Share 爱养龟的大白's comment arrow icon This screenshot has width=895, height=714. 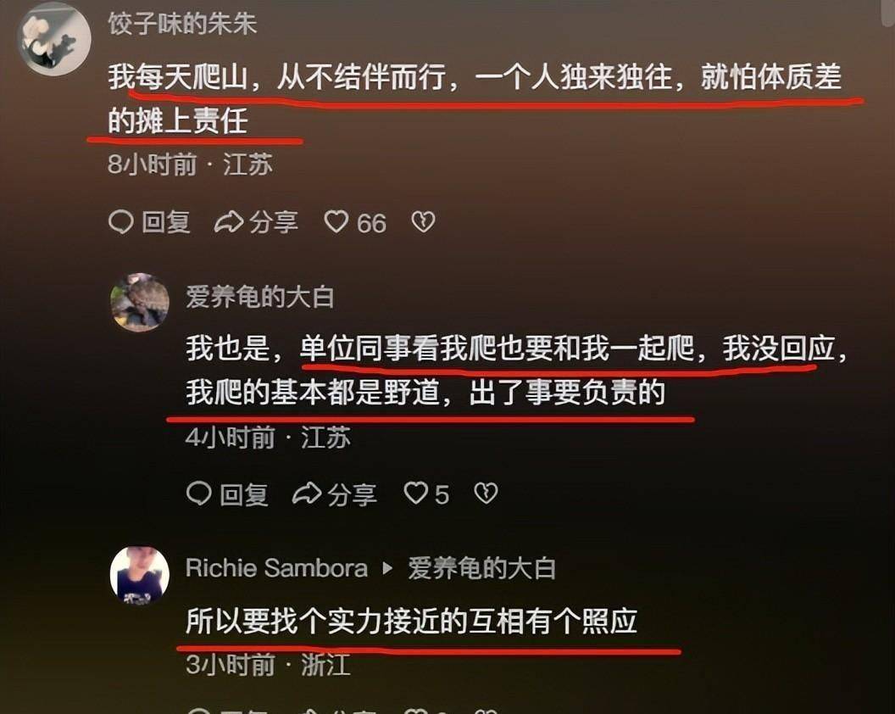point(307,494)
